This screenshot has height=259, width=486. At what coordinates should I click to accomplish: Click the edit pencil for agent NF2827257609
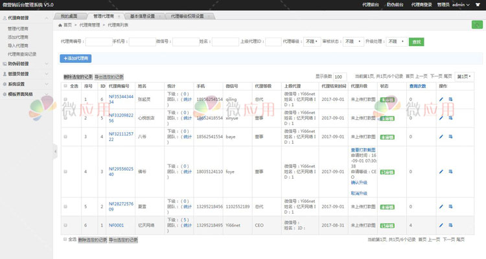441,207
